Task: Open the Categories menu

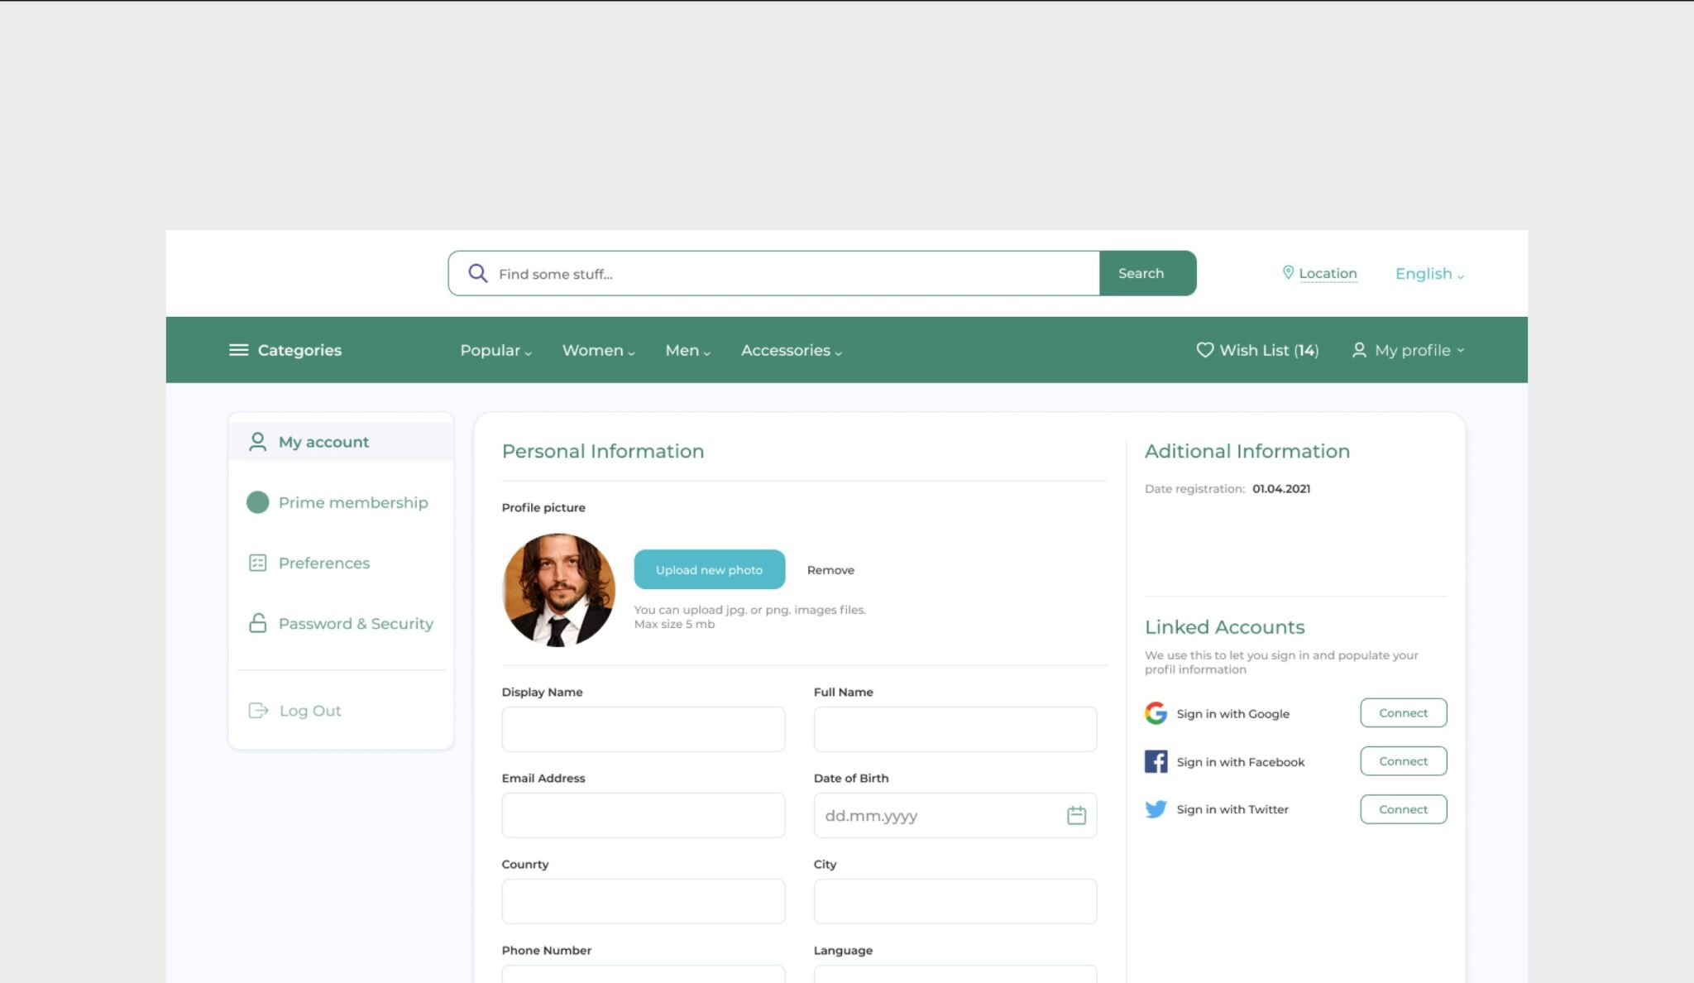Action: point(285,350)
